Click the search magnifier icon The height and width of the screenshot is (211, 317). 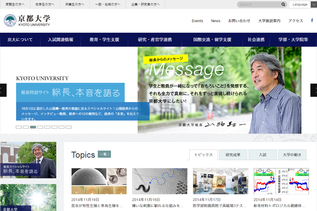point(283,4)
